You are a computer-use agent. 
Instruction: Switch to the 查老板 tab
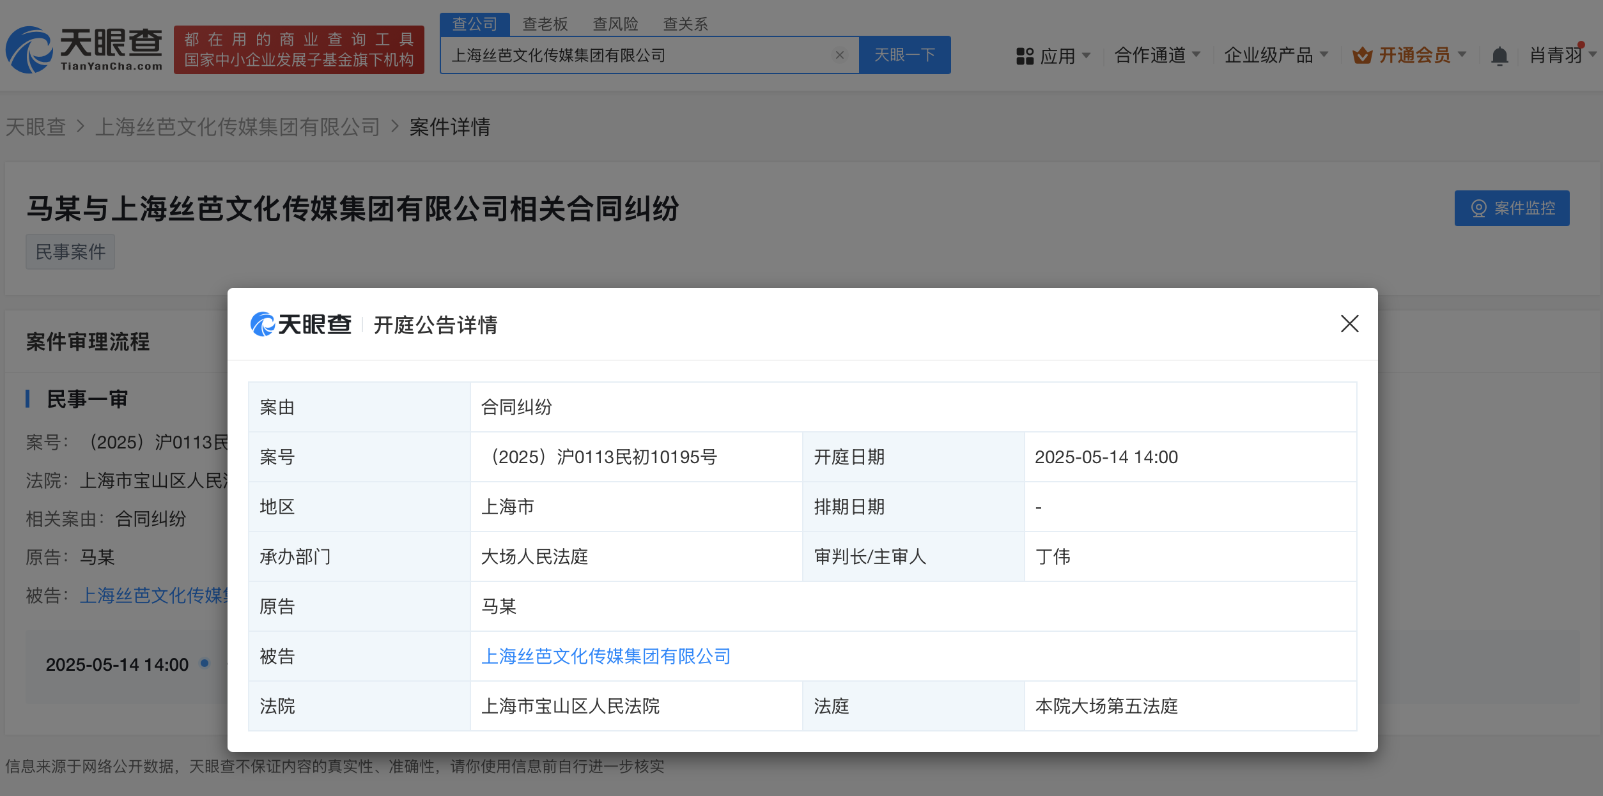545,24
